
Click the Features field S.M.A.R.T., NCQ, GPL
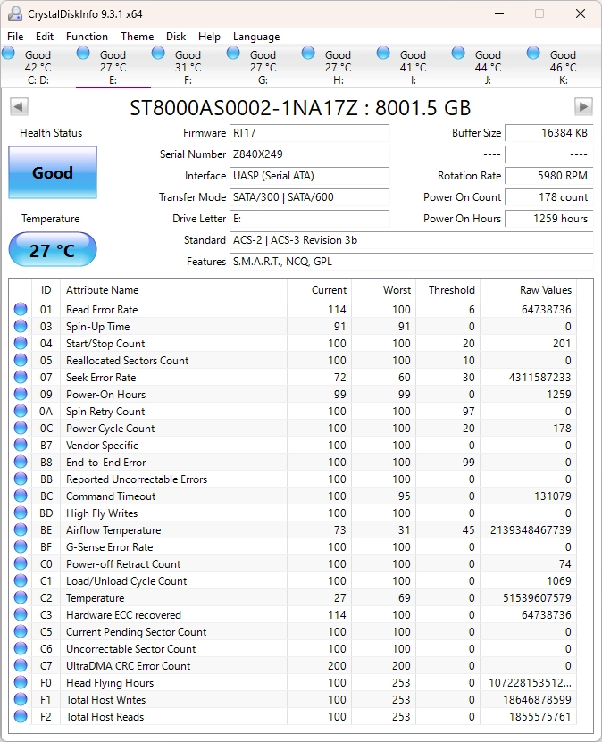411,262
